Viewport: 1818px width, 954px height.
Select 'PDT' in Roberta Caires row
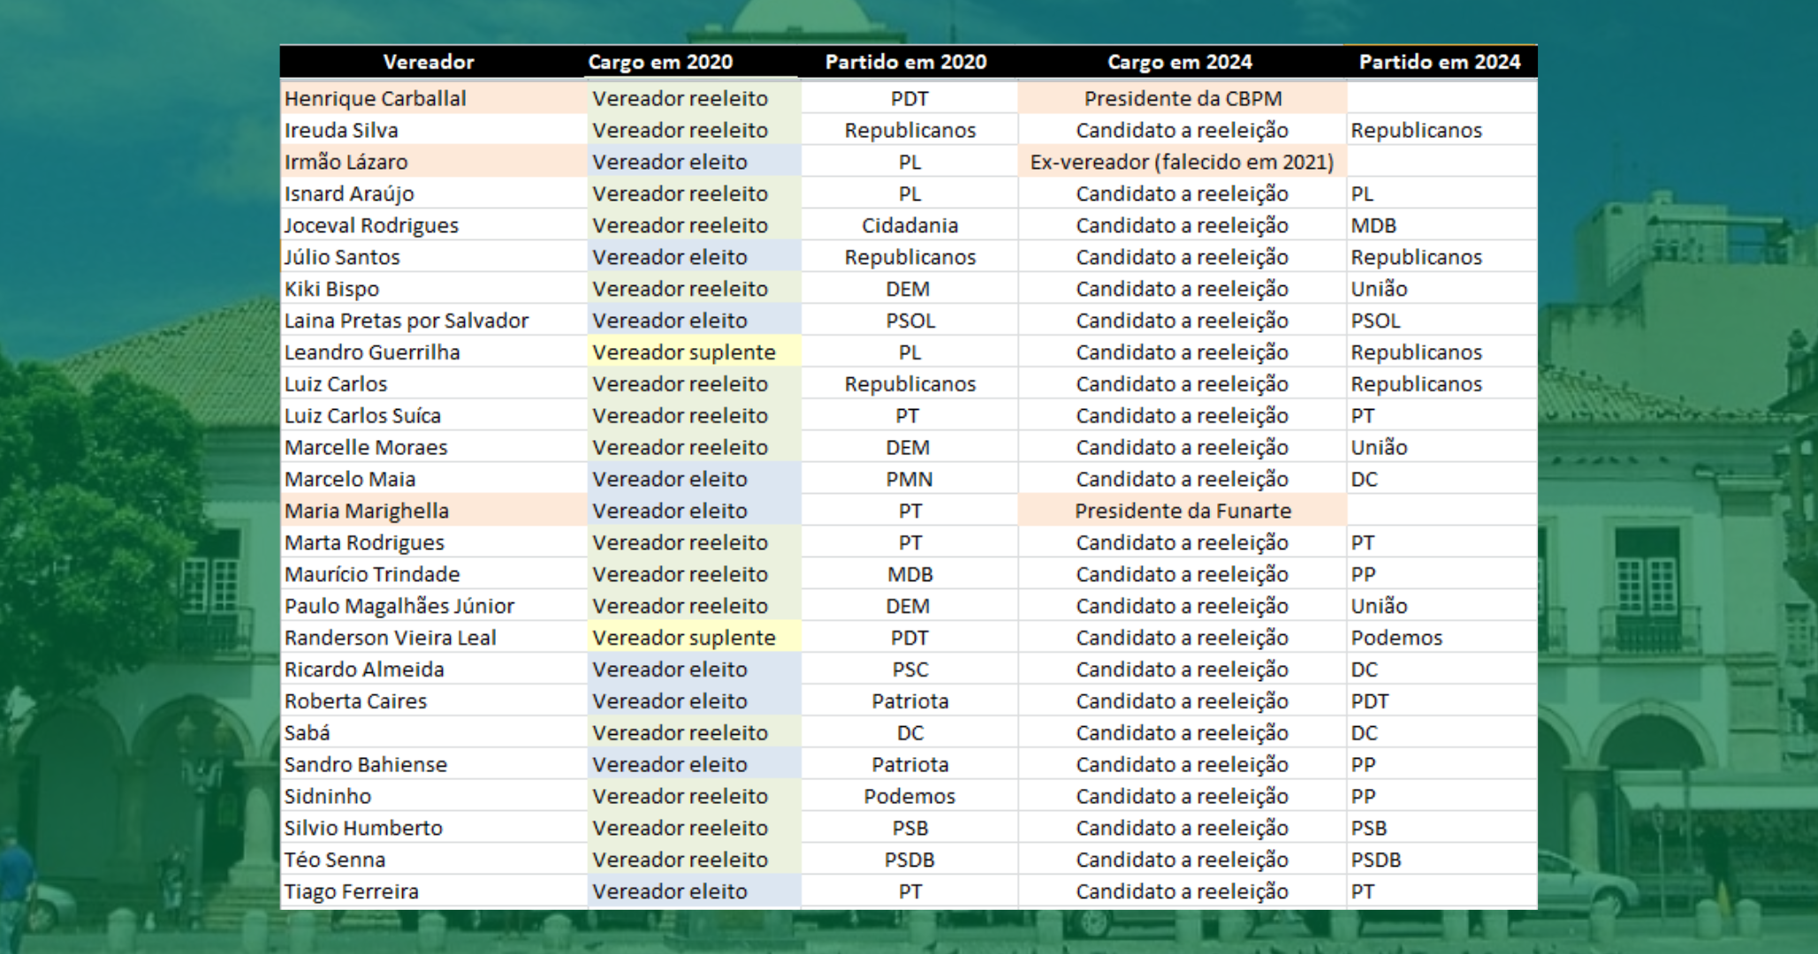click(x=1441, y=702)
